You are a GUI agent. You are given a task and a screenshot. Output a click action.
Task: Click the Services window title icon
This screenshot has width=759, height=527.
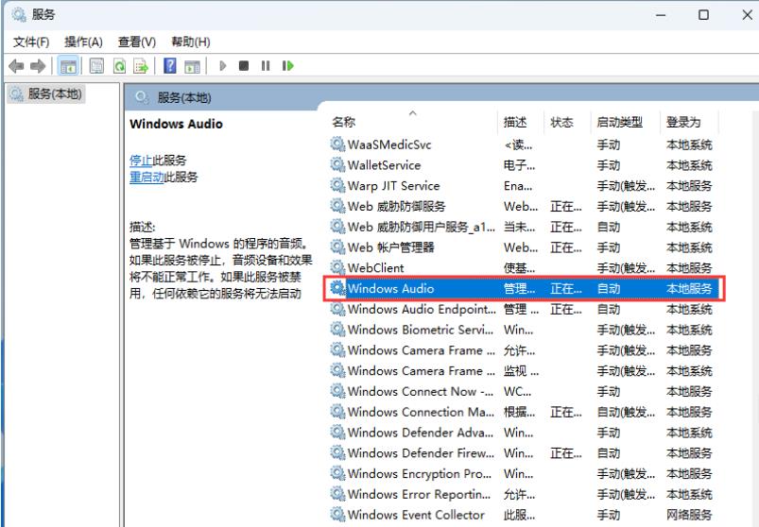[x=19, y=14]
